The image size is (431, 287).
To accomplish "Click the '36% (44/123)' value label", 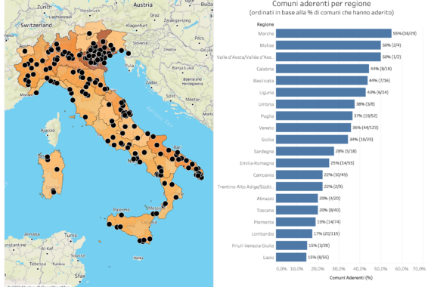I will [x=365, y=128].
